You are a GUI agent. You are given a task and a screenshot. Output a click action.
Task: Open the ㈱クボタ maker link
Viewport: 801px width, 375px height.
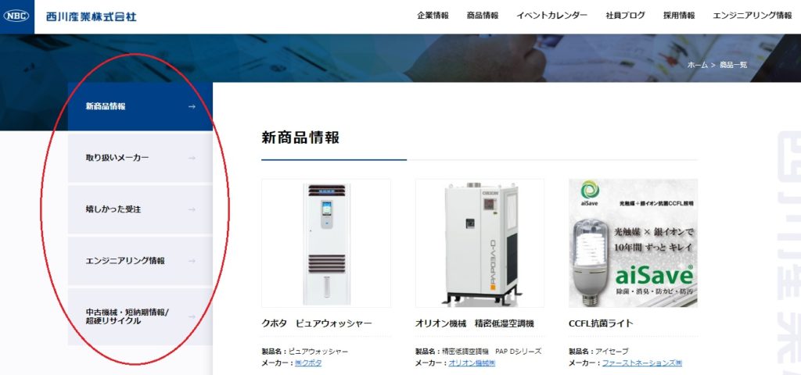tap(308, 363)
